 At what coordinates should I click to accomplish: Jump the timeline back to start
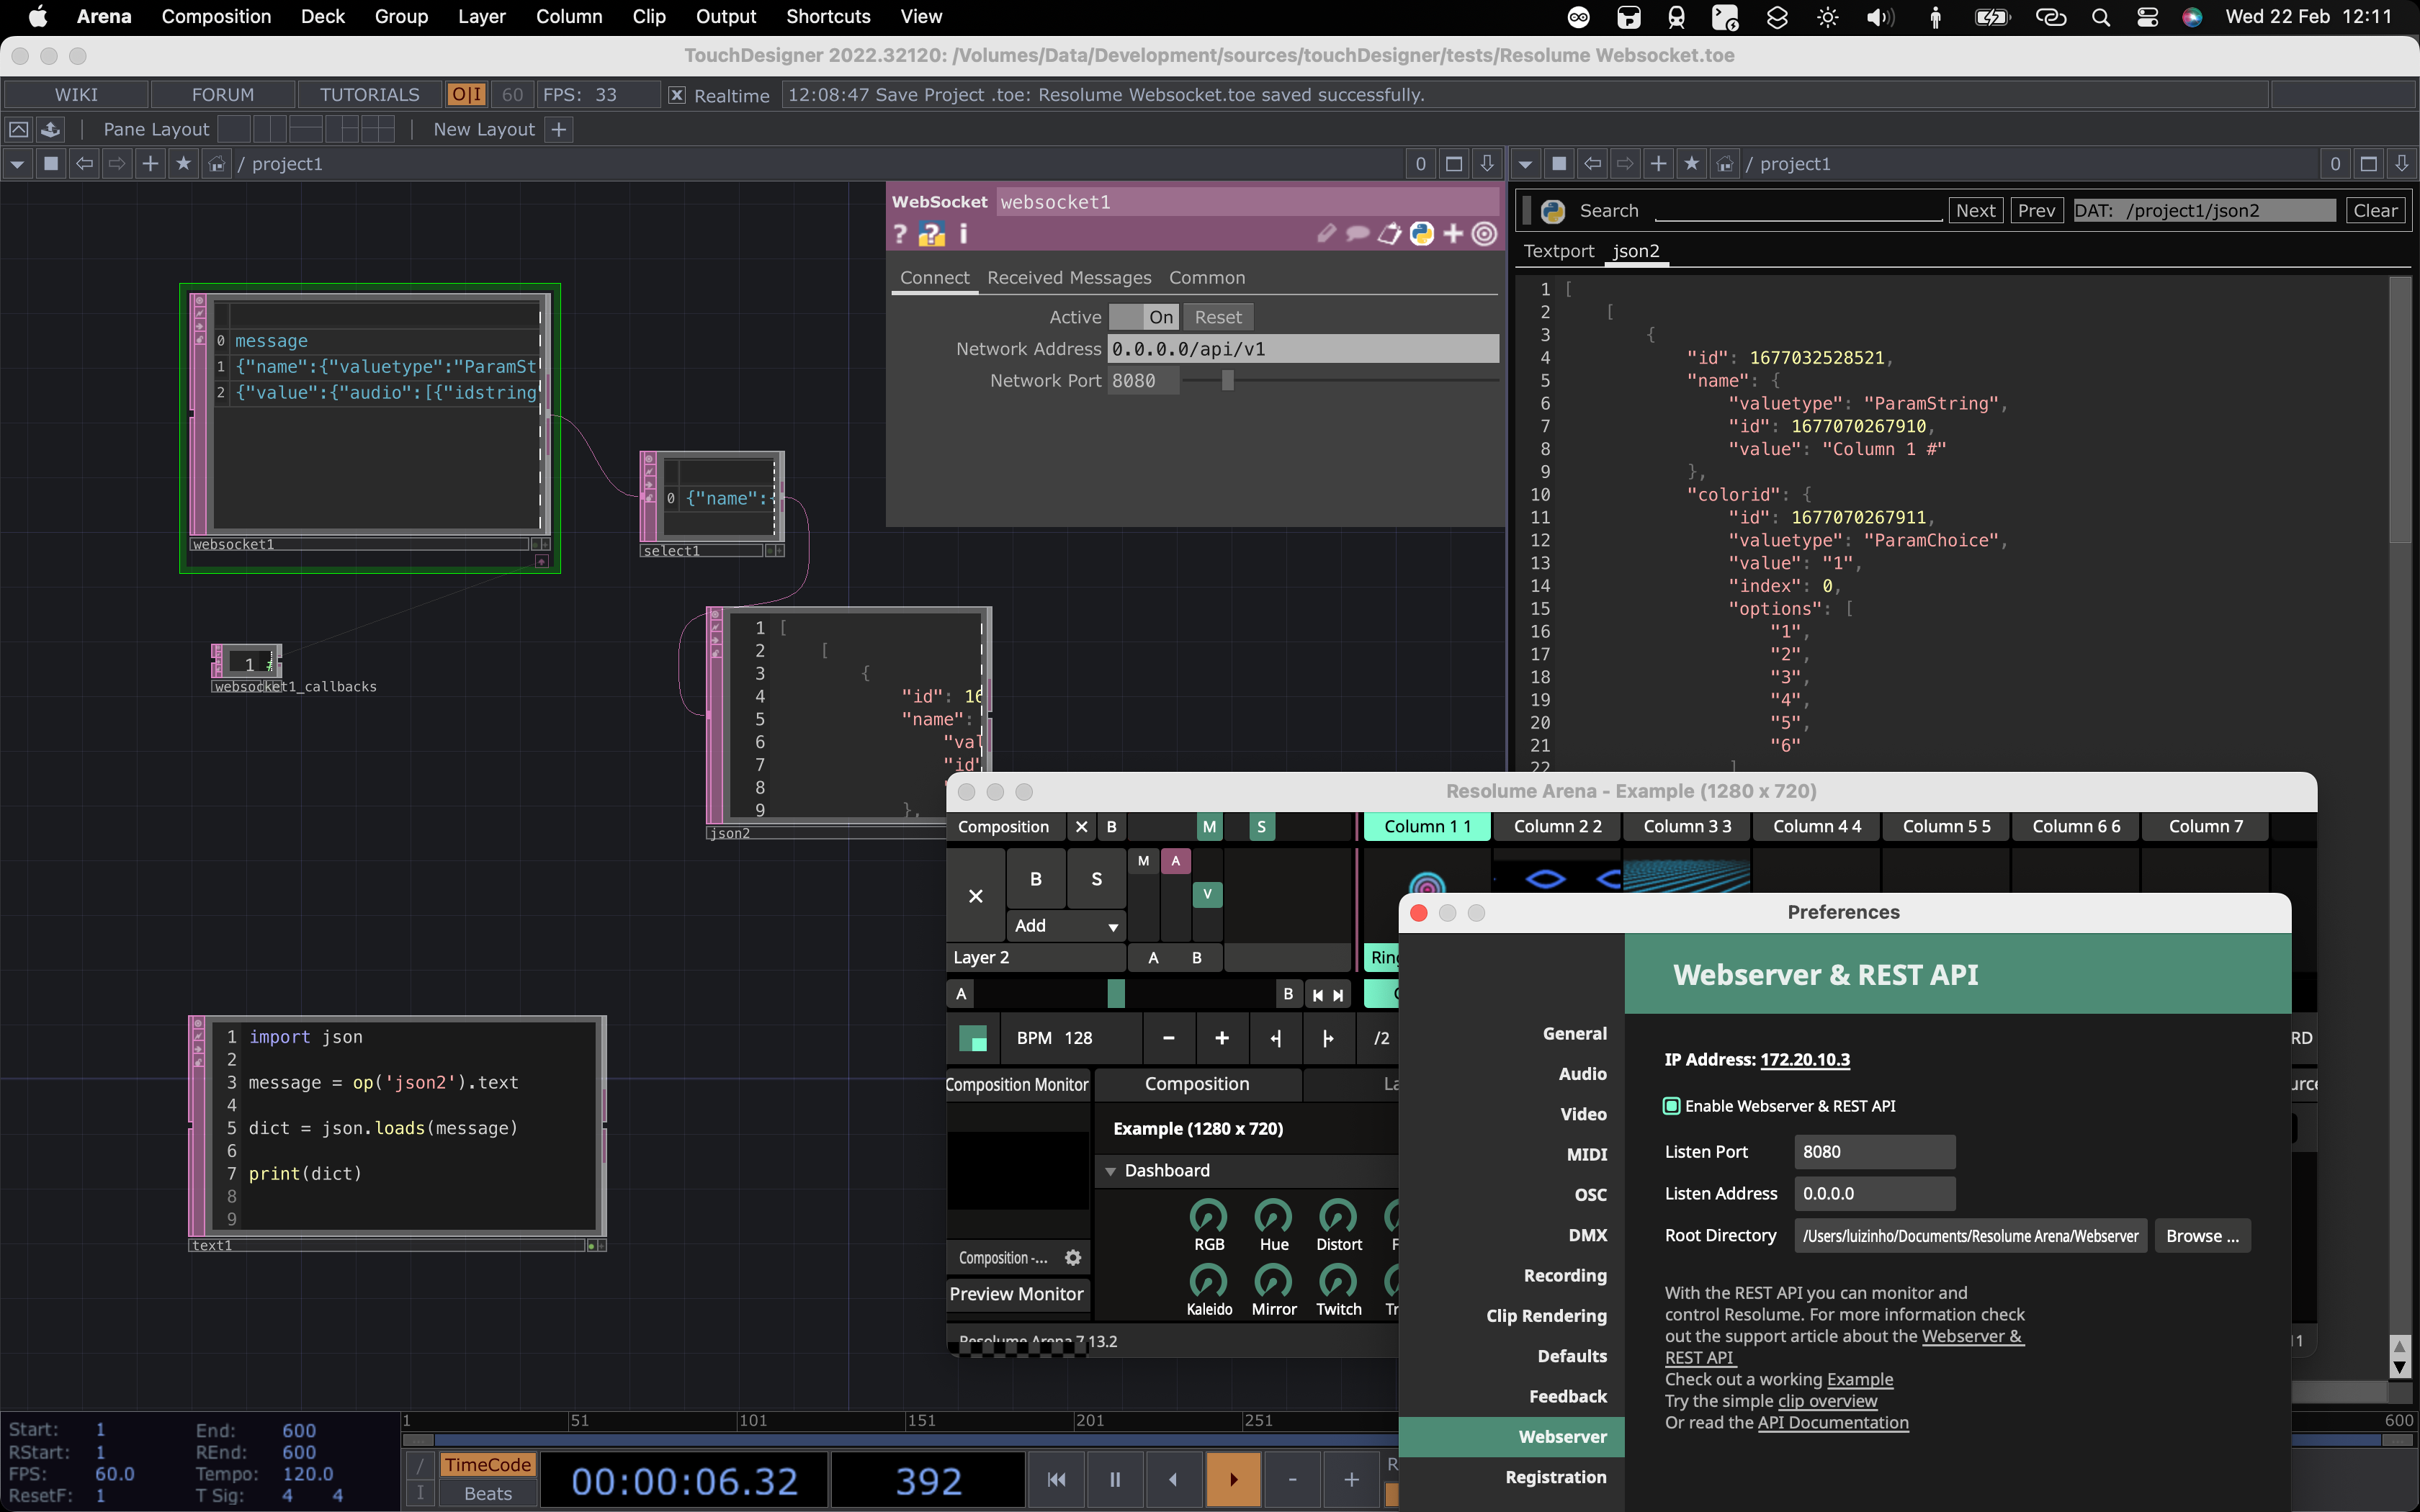(1056, 1479)
